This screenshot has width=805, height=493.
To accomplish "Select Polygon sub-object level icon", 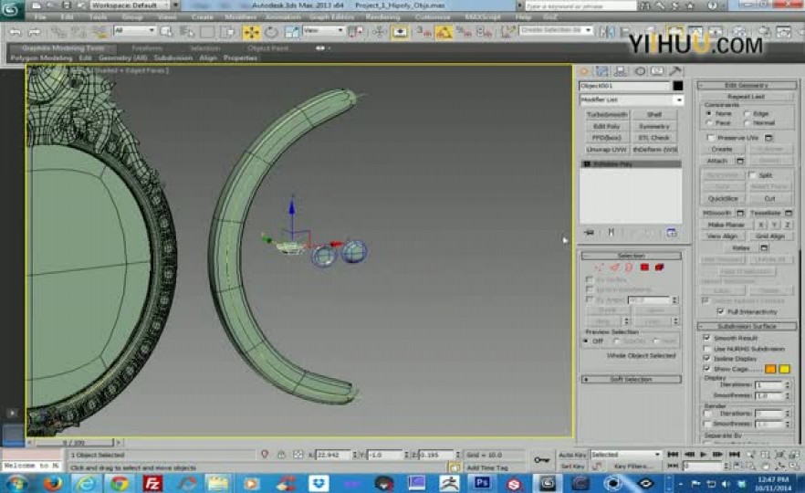I will point(644,267).
